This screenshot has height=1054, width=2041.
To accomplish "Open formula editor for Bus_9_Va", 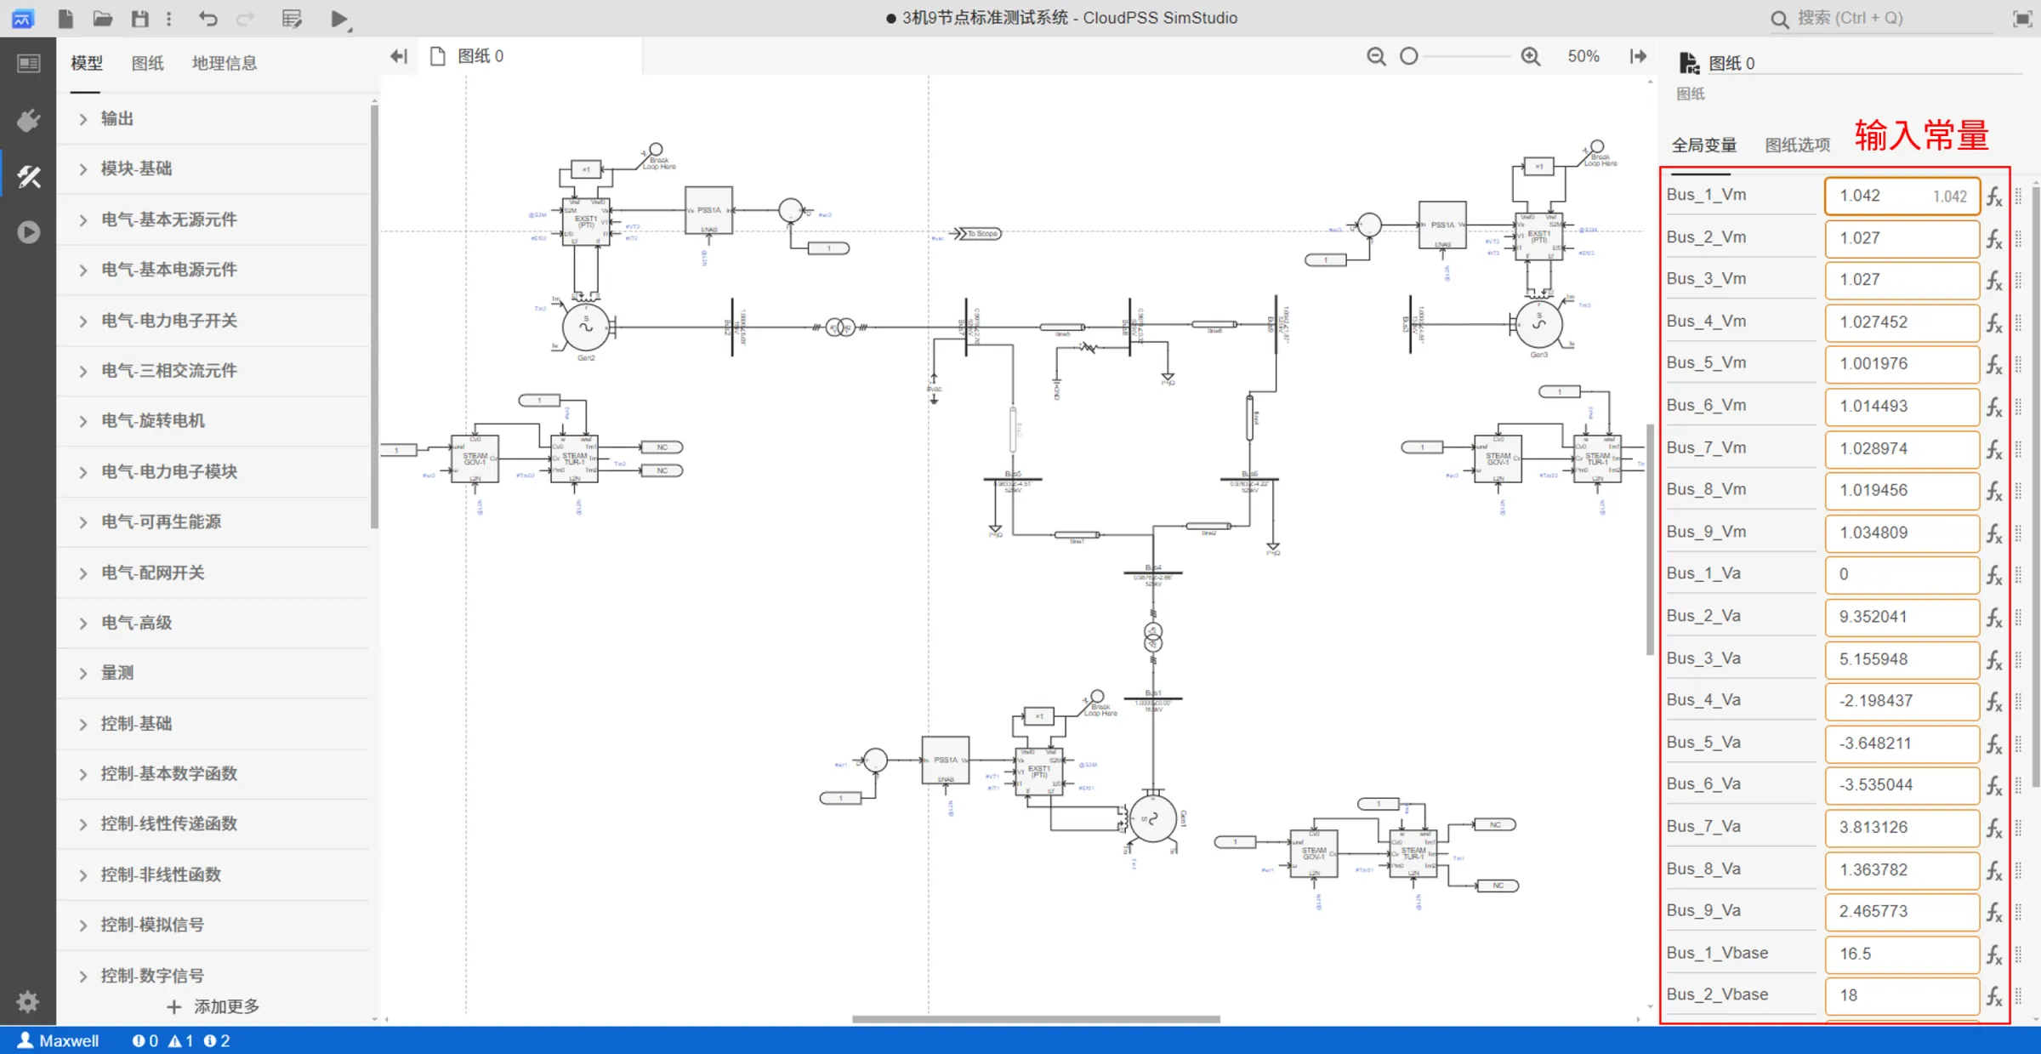I will pos(1994,913).
